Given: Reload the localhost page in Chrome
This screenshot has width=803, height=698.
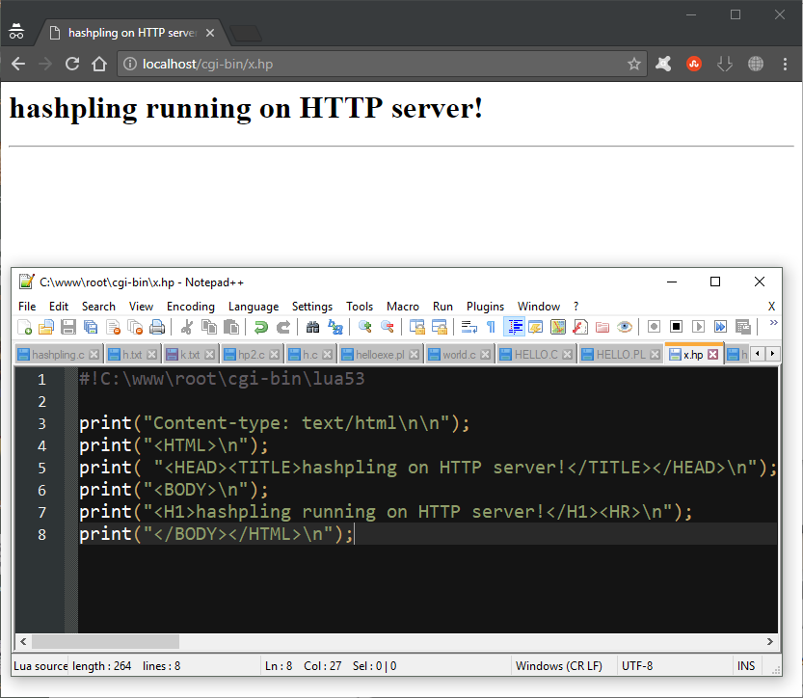Looking at the screenshot, I should pyautogui.click(x=72, y=64).
